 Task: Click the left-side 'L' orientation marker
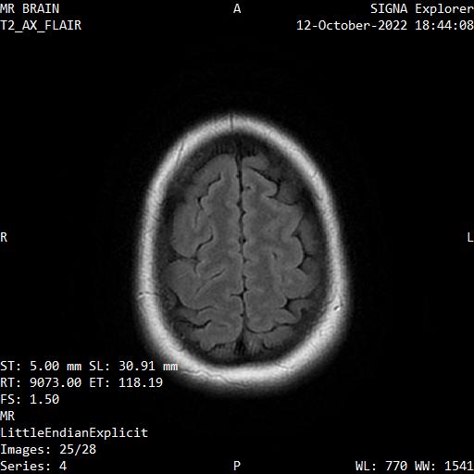click(470, 237)
